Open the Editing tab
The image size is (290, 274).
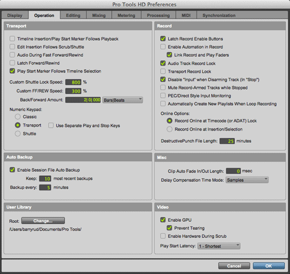73,15
